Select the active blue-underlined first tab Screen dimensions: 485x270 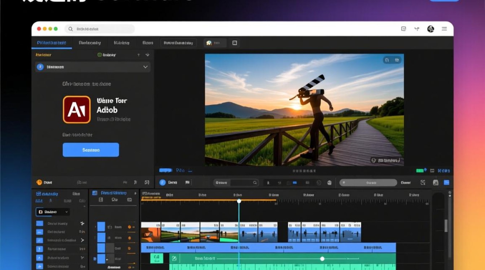[x=52, y=43]
